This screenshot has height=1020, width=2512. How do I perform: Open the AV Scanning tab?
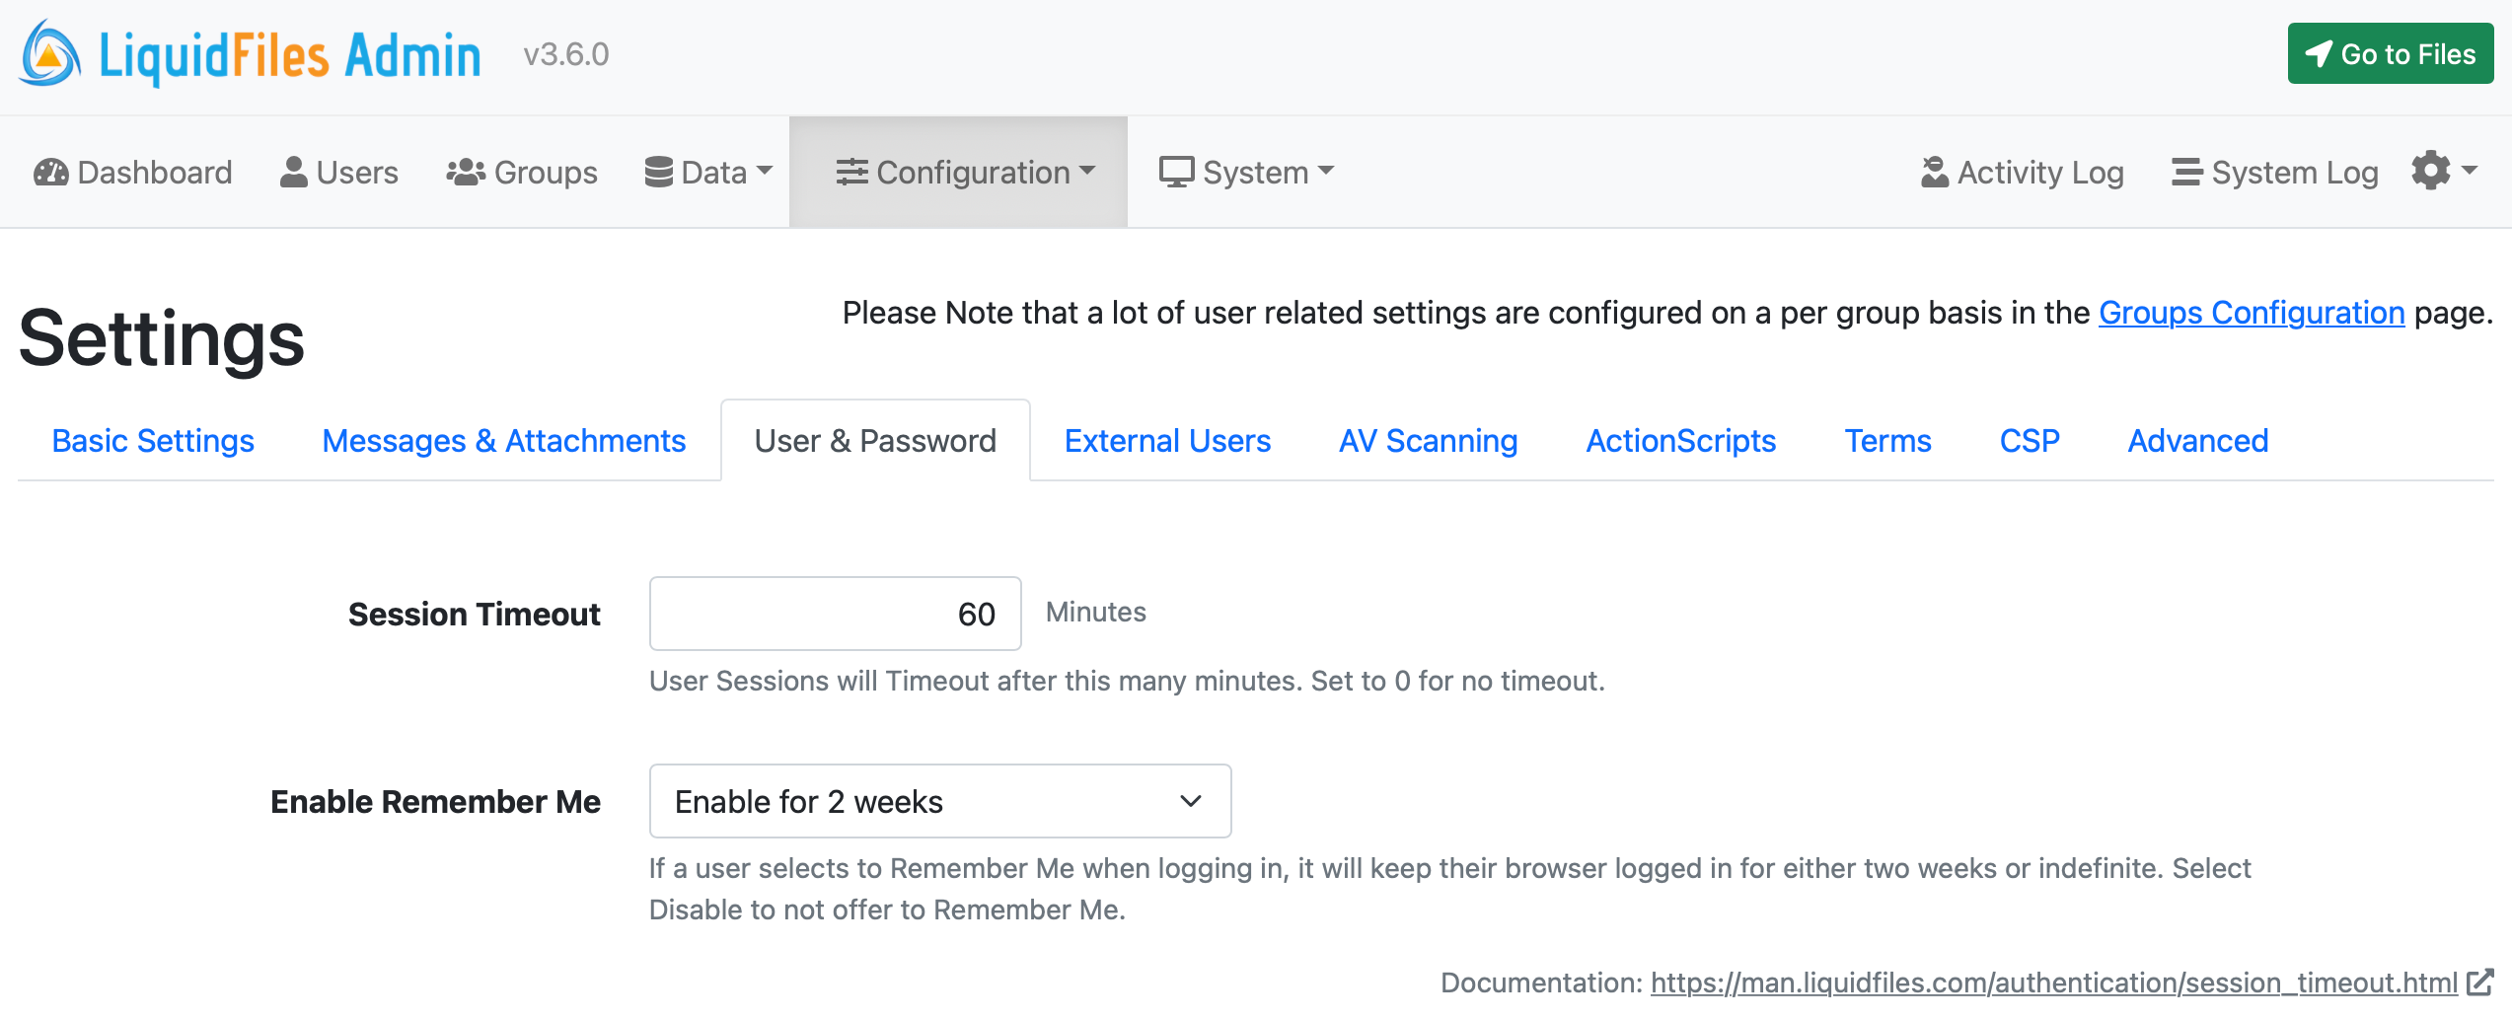click(1428, 441)
